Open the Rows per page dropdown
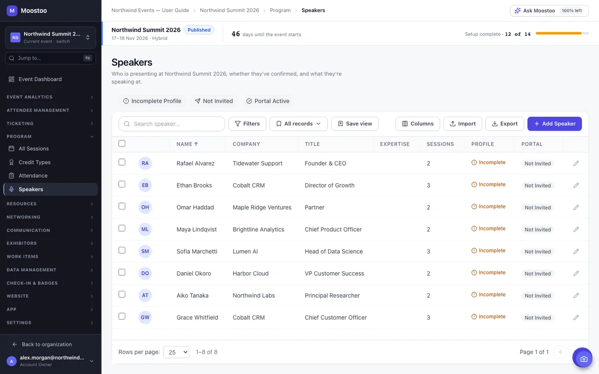 point(176,352)
